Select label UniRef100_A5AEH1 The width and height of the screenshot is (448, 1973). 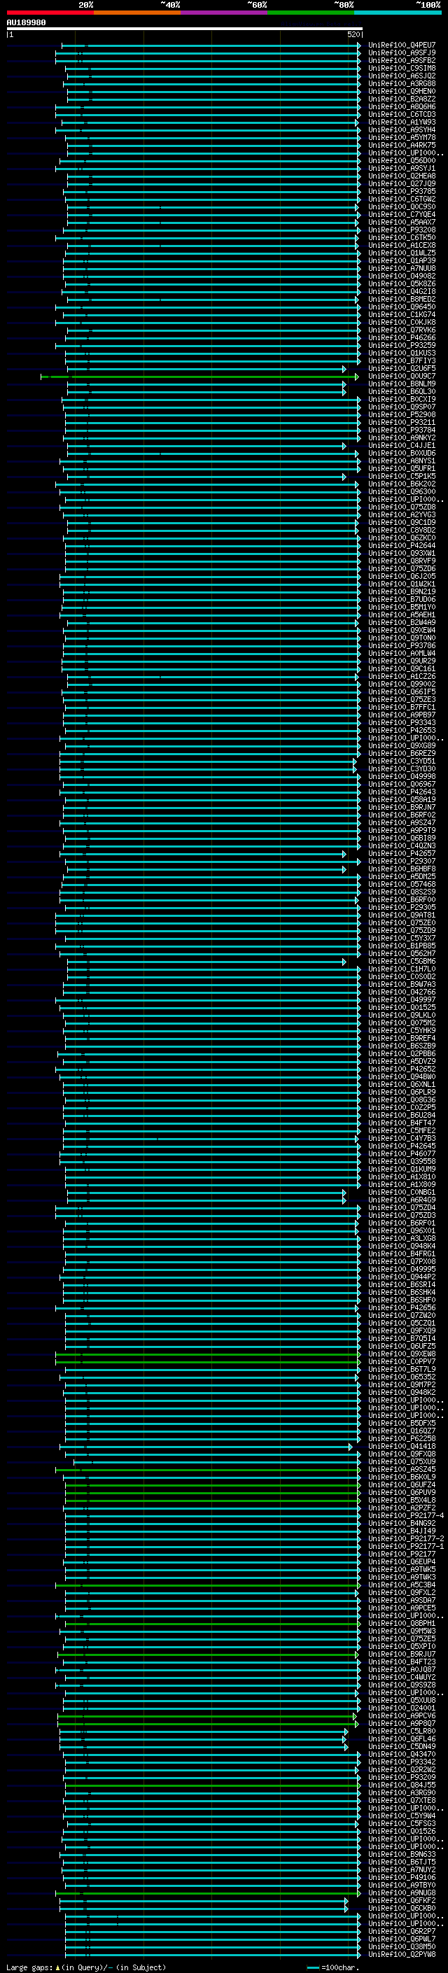tap(402, 615)
